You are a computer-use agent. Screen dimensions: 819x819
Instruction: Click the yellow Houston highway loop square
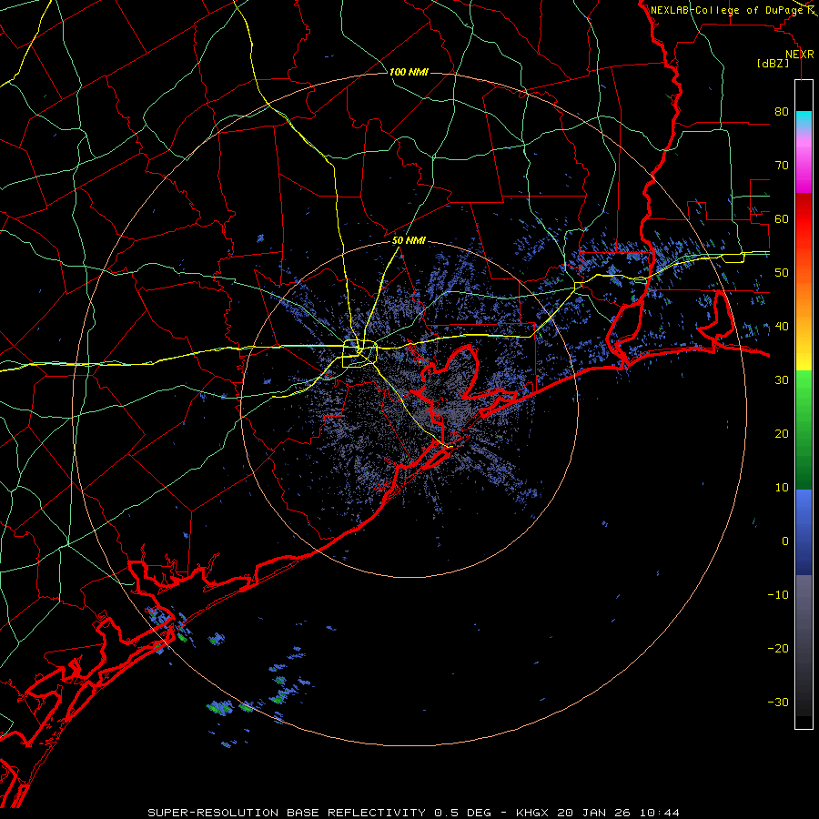coord(359,354)
